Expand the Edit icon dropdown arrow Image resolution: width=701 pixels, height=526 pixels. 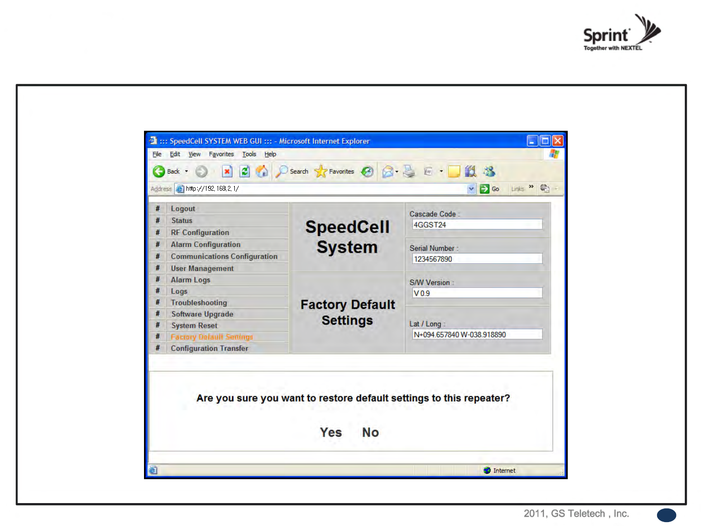441,171
